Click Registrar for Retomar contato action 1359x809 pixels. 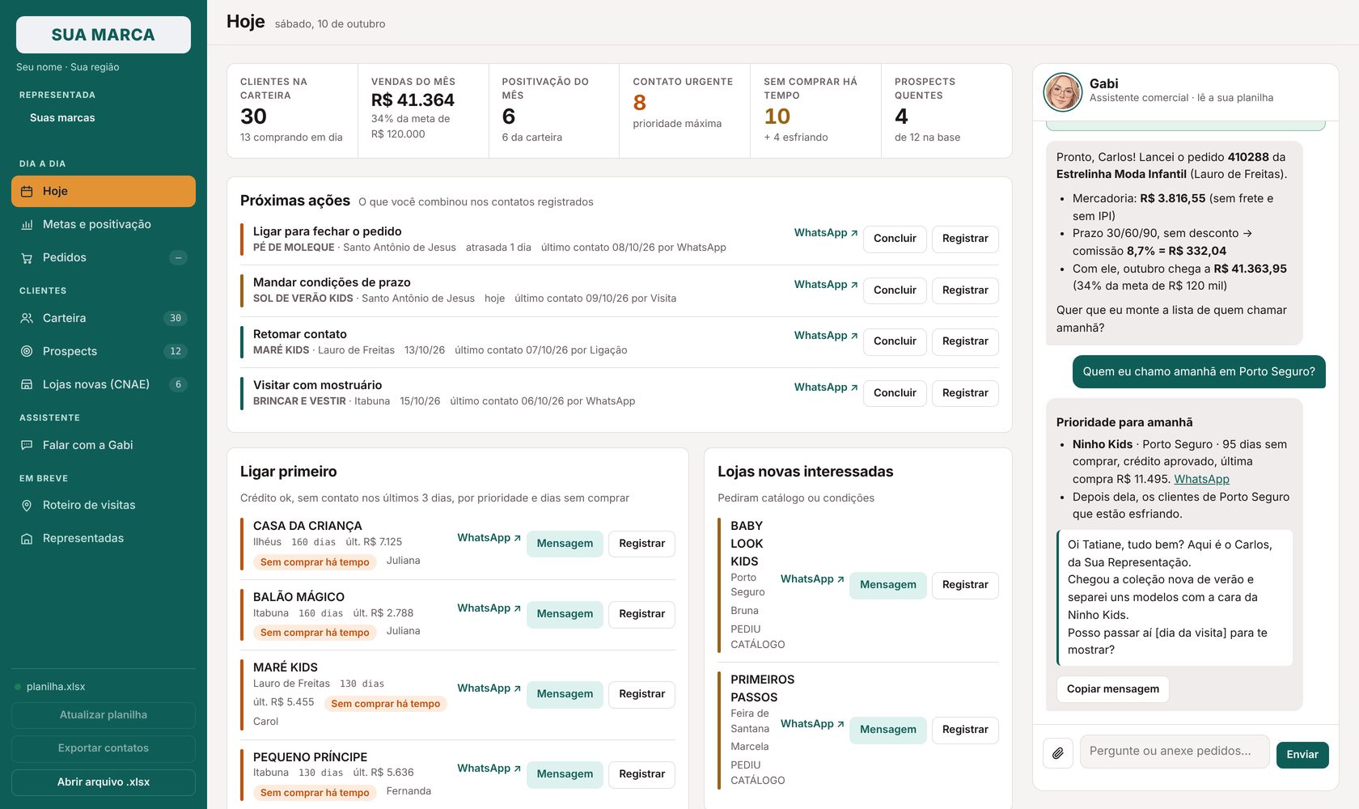click(965, 341)
